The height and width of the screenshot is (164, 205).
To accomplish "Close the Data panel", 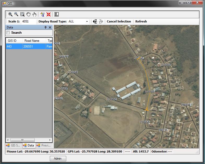I will pyautogui.click(x=50, y=27).
